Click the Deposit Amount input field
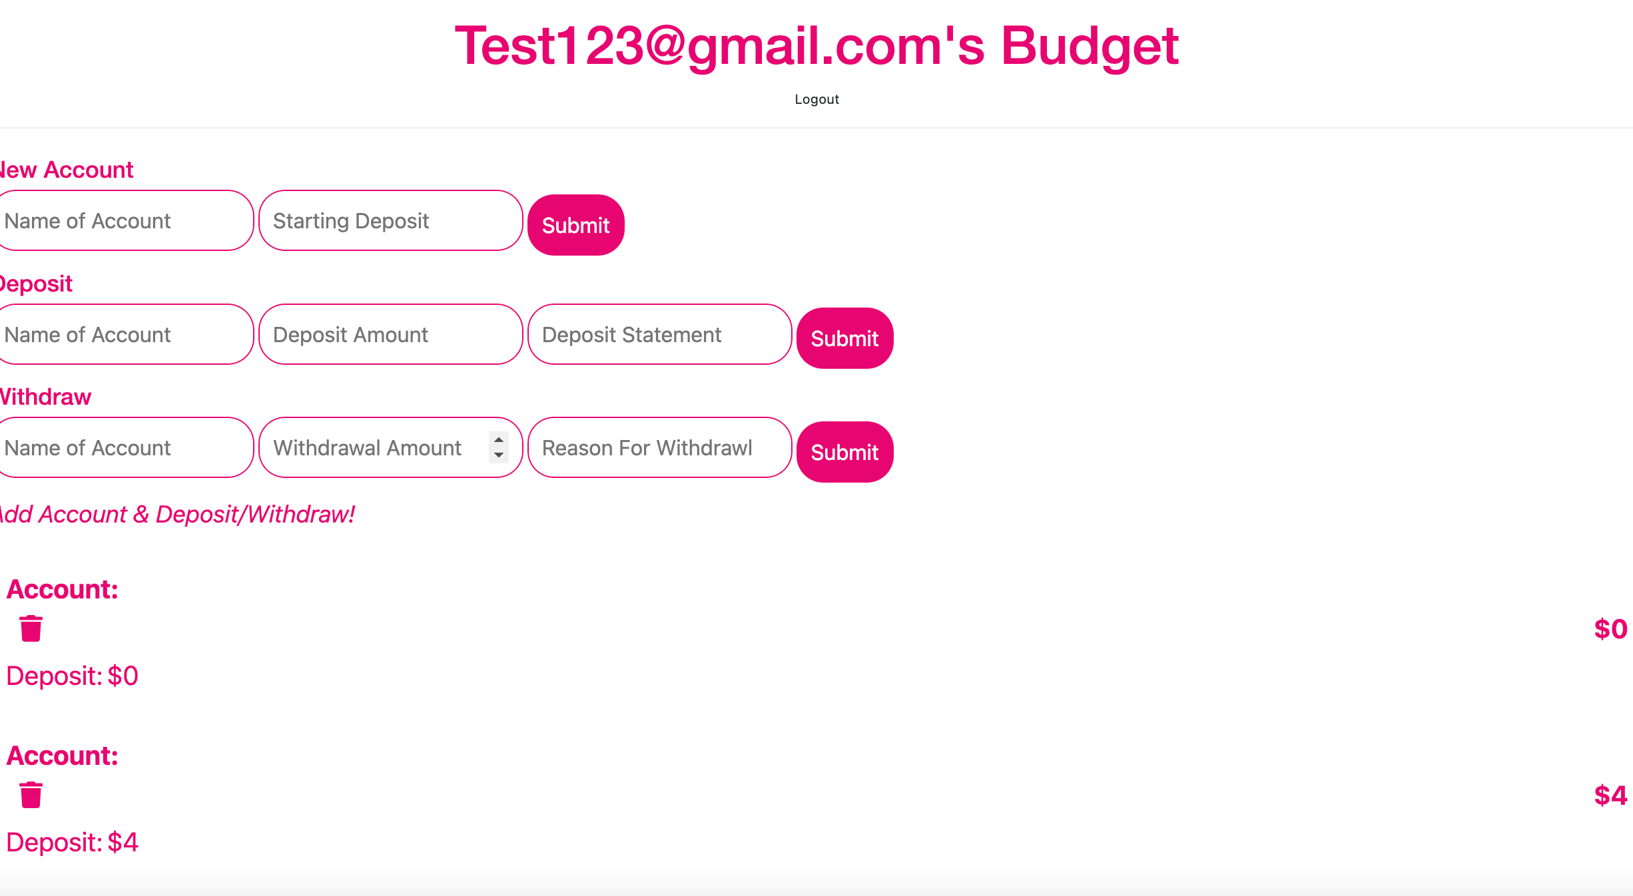 [x=390, y=334]
